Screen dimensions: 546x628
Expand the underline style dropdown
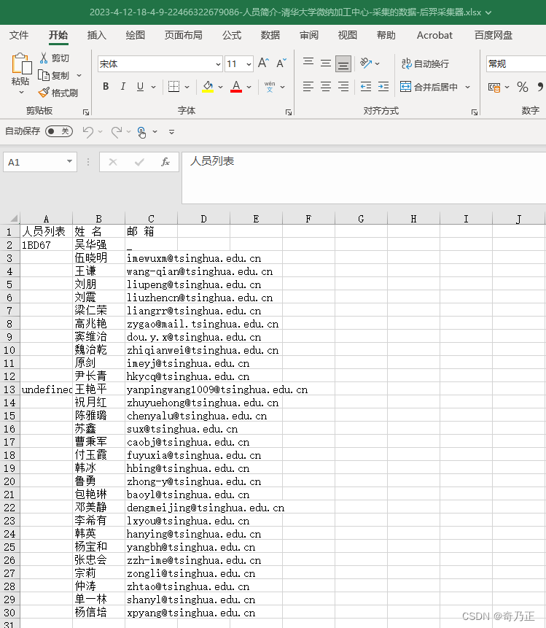[153, 87]
